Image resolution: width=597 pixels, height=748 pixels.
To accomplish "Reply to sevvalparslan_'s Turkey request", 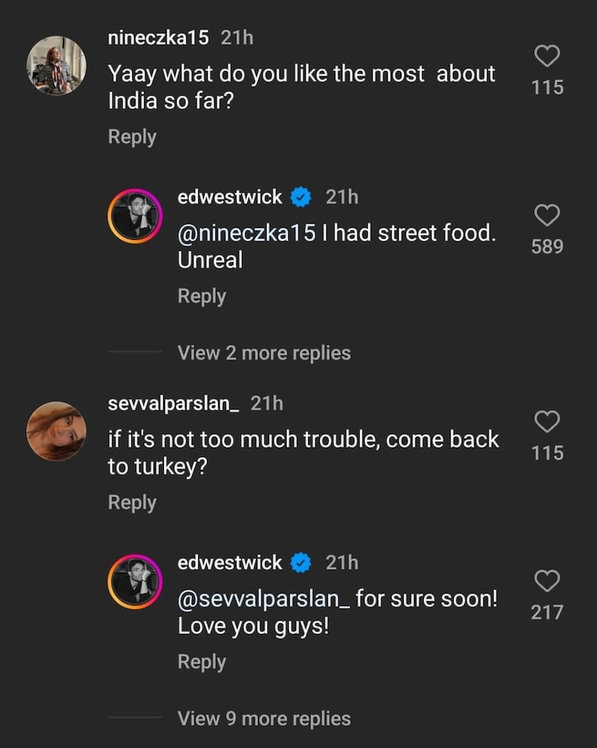I will 132,502.
